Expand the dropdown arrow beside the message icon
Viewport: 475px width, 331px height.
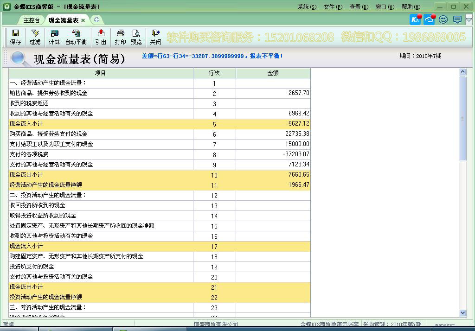coord(469,19)
